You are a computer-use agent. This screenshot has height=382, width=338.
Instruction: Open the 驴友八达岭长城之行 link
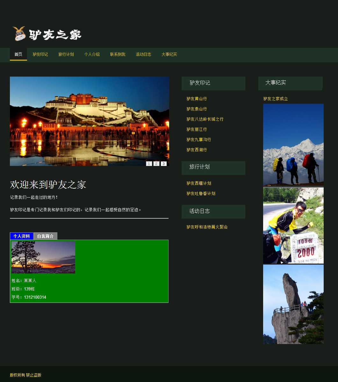point(205,119)
